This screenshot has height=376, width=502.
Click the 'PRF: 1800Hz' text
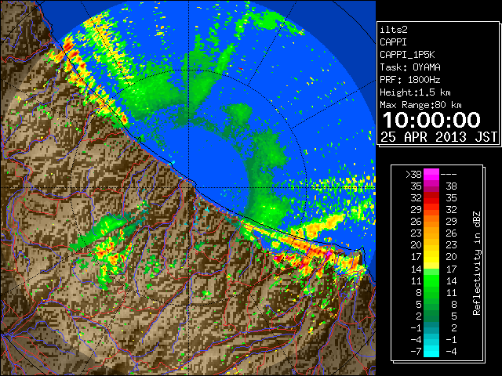[x=410, y=80]
